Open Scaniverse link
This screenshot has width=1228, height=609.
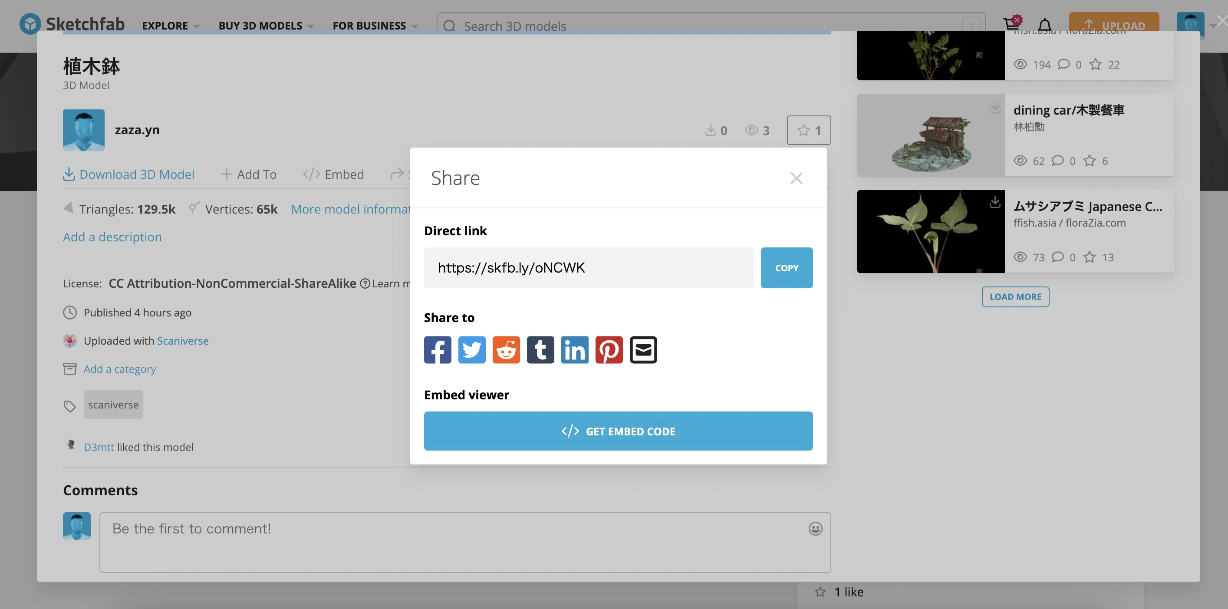(183, 341)
